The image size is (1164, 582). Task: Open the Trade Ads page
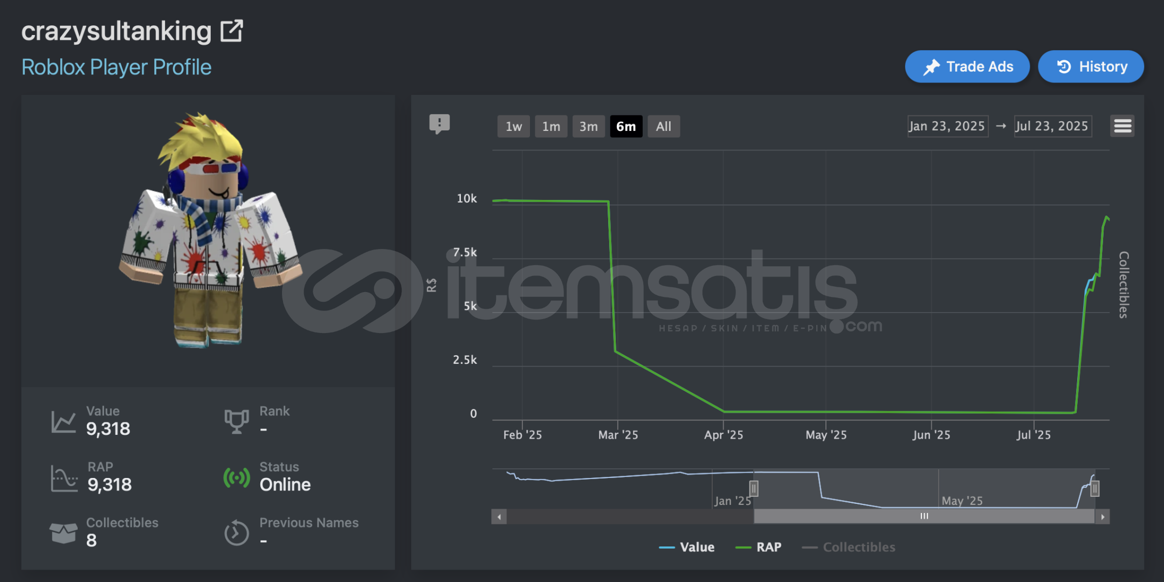pyautogui.click(x=967, y=67)
